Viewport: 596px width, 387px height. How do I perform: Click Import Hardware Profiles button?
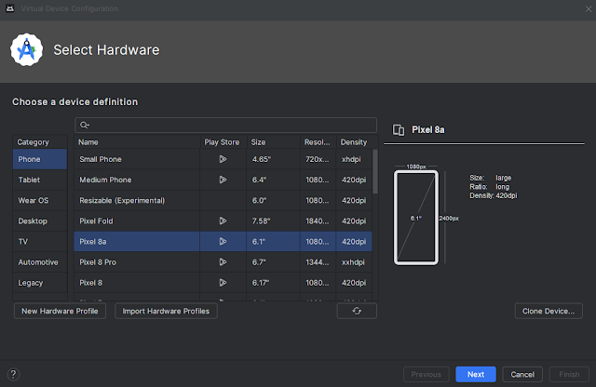167,312
